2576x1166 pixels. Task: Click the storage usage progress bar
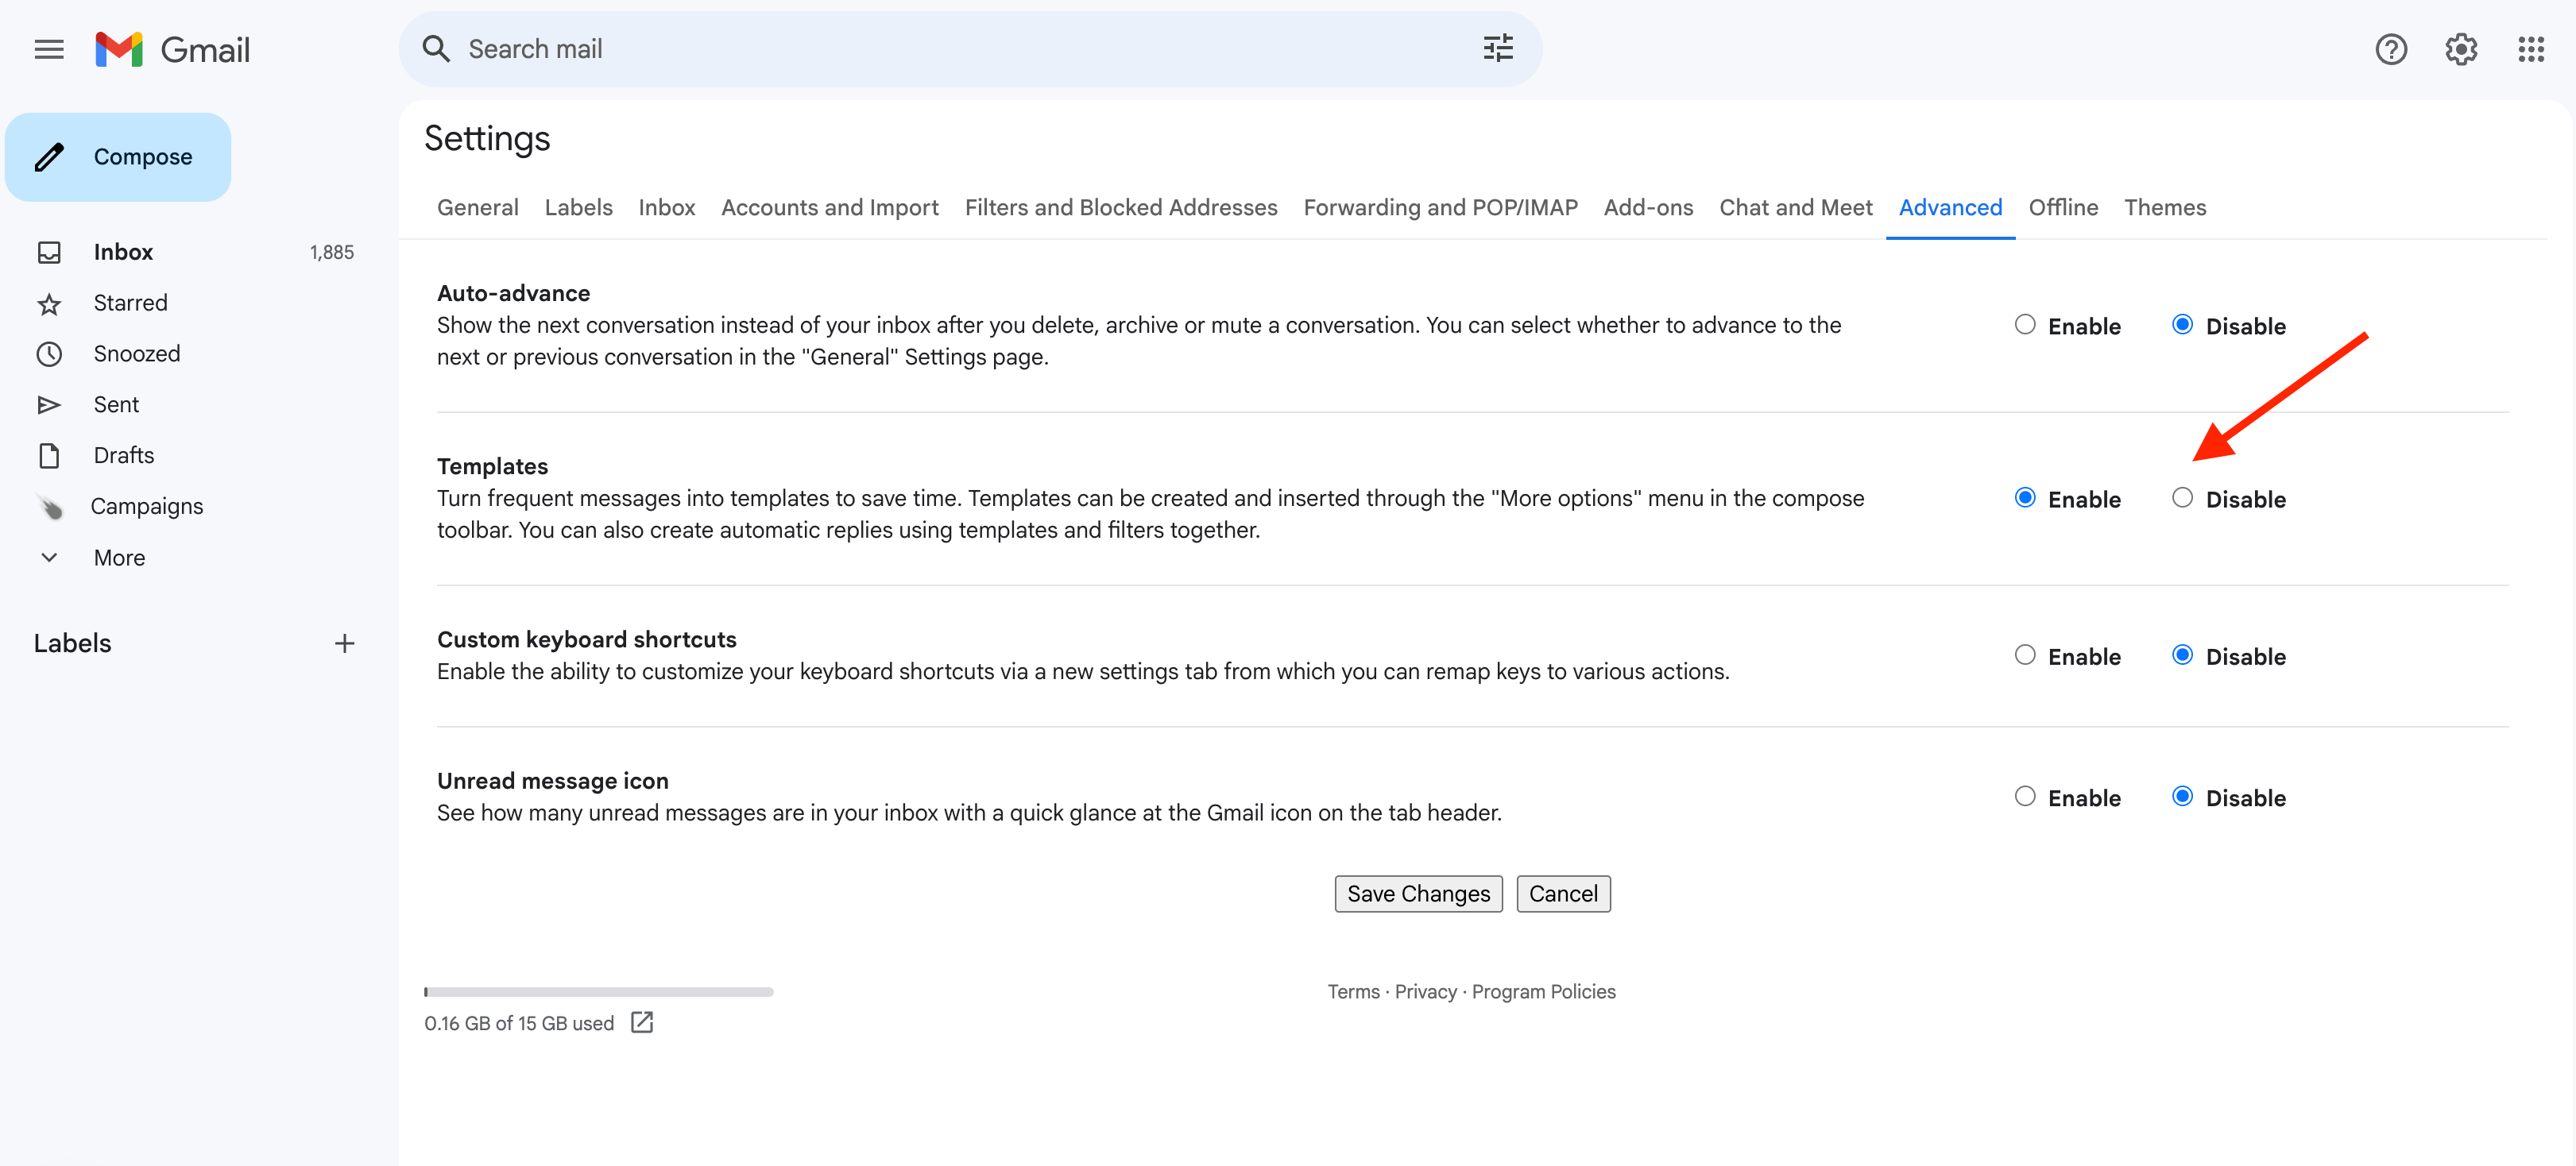(598, 992)
